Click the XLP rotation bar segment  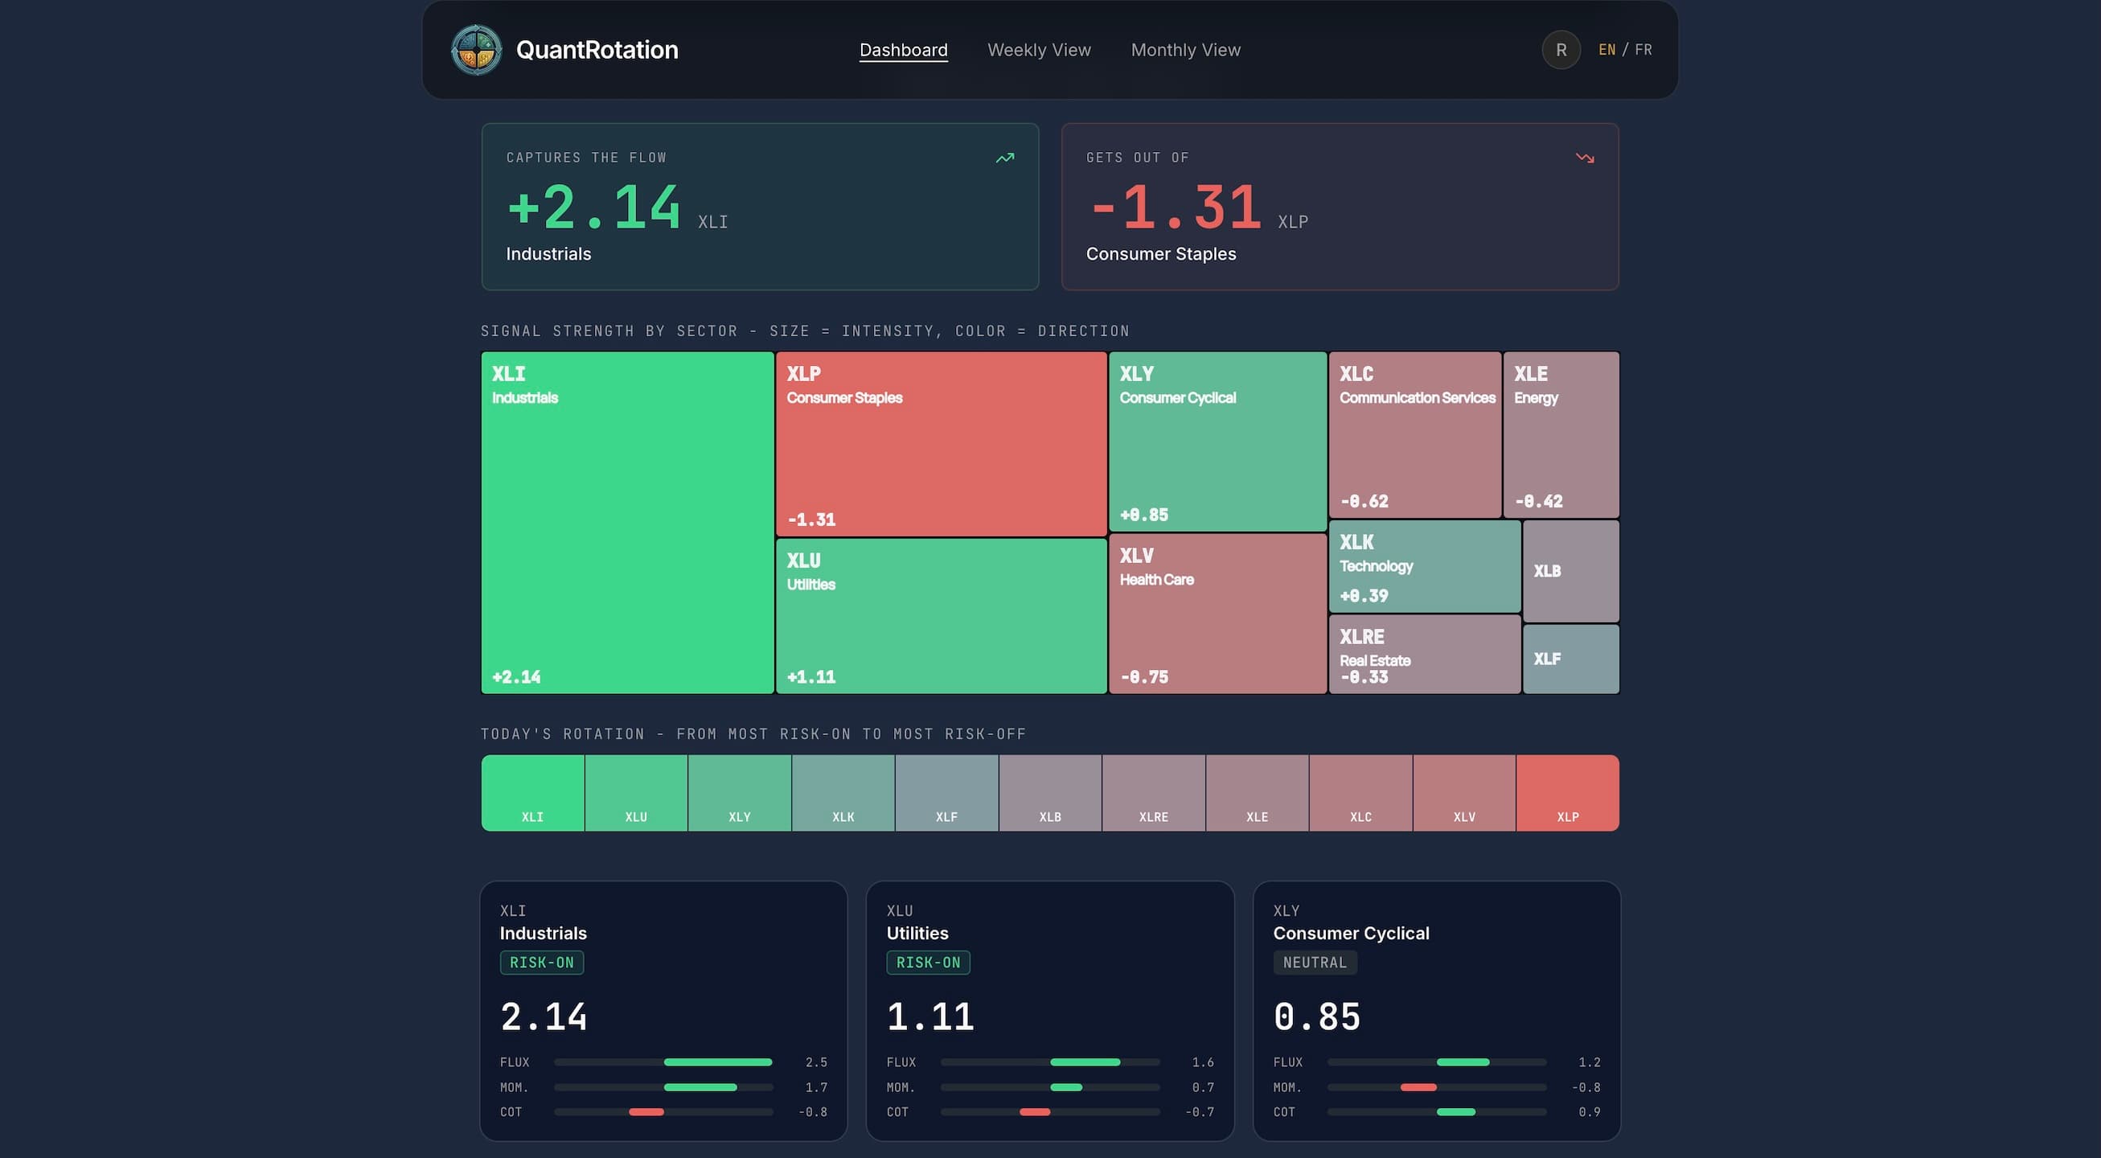(x=1568, y=793)
